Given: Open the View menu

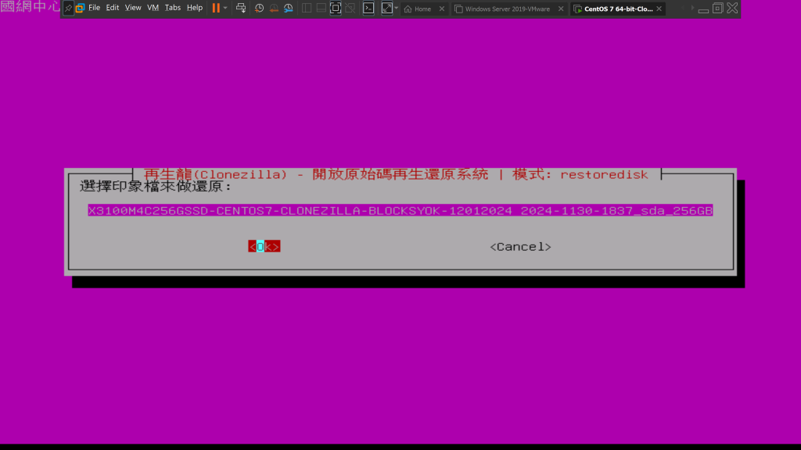Looking at the screenshot, I should click(133, 8).
